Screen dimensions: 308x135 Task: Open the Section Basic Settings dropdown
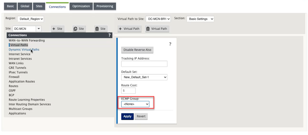[200, 19]
